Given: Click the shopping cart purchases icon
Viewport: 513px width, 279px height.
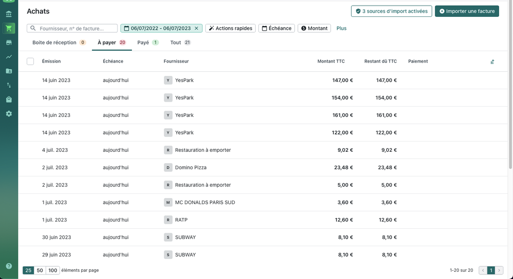Looking at the screenshot, I should point(9,28).
